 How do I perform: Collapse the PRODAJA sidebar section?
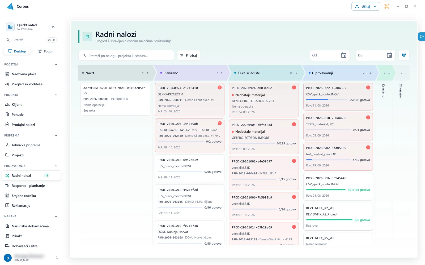(x=56, y=95)
